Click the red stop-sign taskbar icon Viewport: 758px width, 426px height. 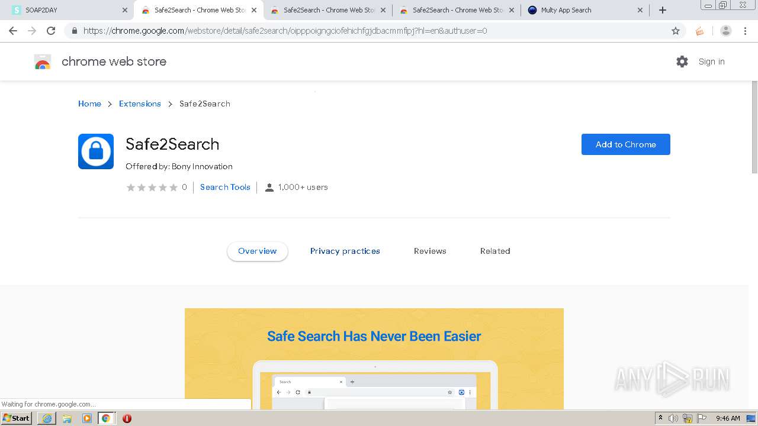point(127,418)
